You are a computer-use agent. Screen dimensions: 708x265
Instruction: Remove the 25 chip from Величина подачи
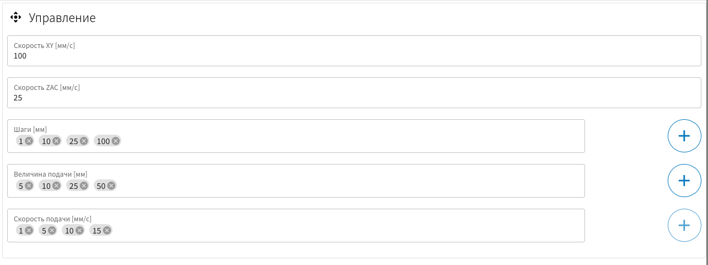[84, 185]
